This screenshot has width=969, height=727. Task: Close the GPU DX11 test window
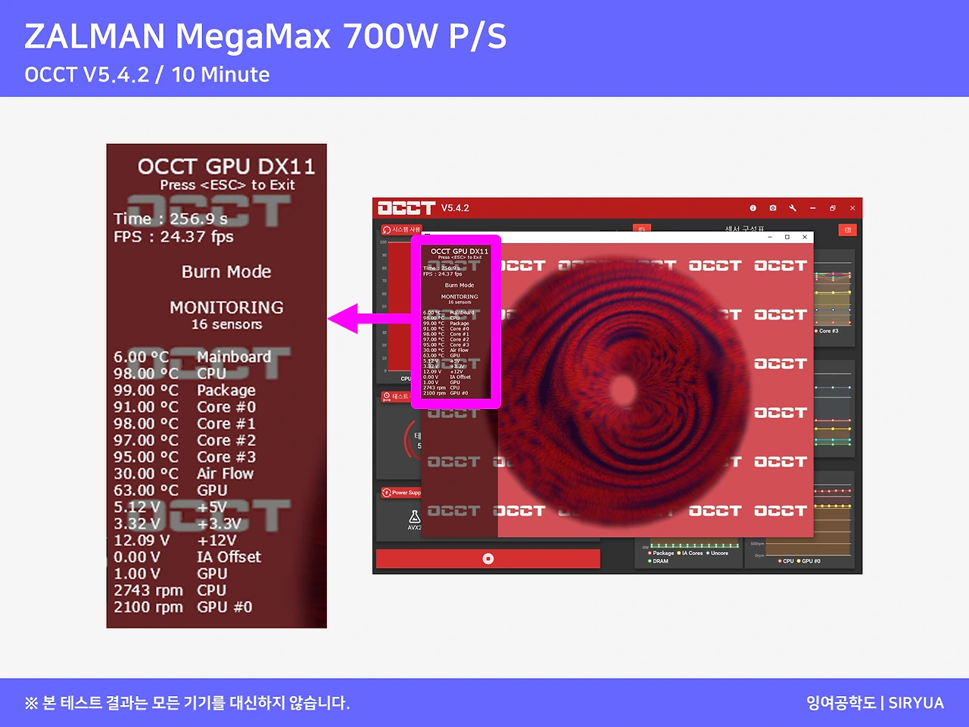click(805, 237)
